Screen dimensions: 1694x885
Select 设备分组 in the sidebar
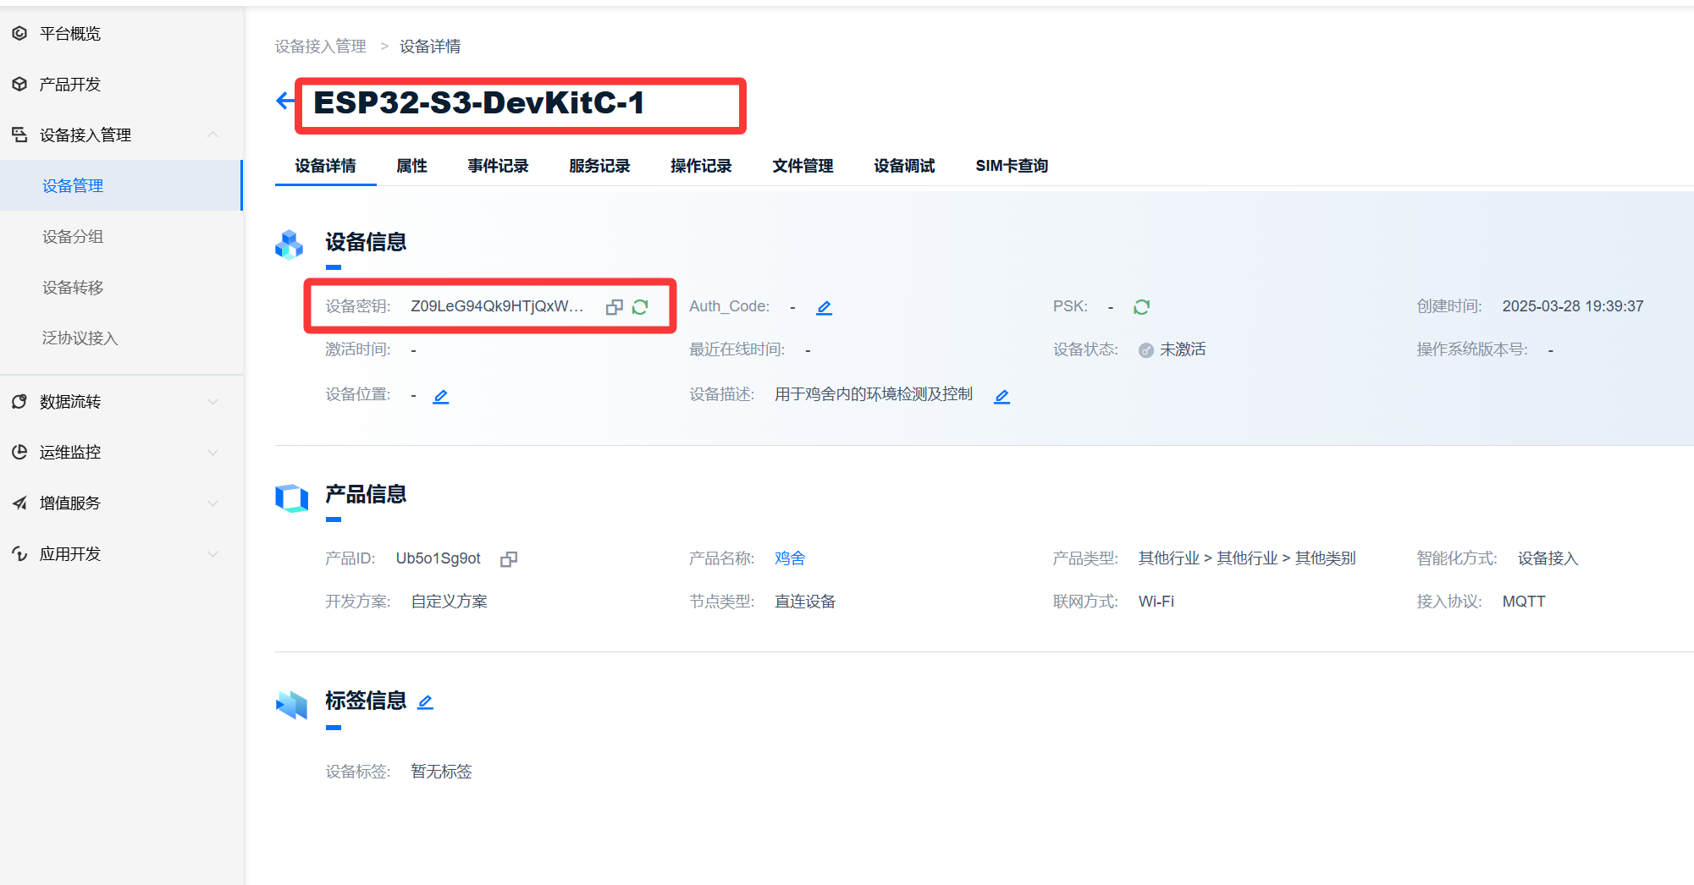(121, 236)
